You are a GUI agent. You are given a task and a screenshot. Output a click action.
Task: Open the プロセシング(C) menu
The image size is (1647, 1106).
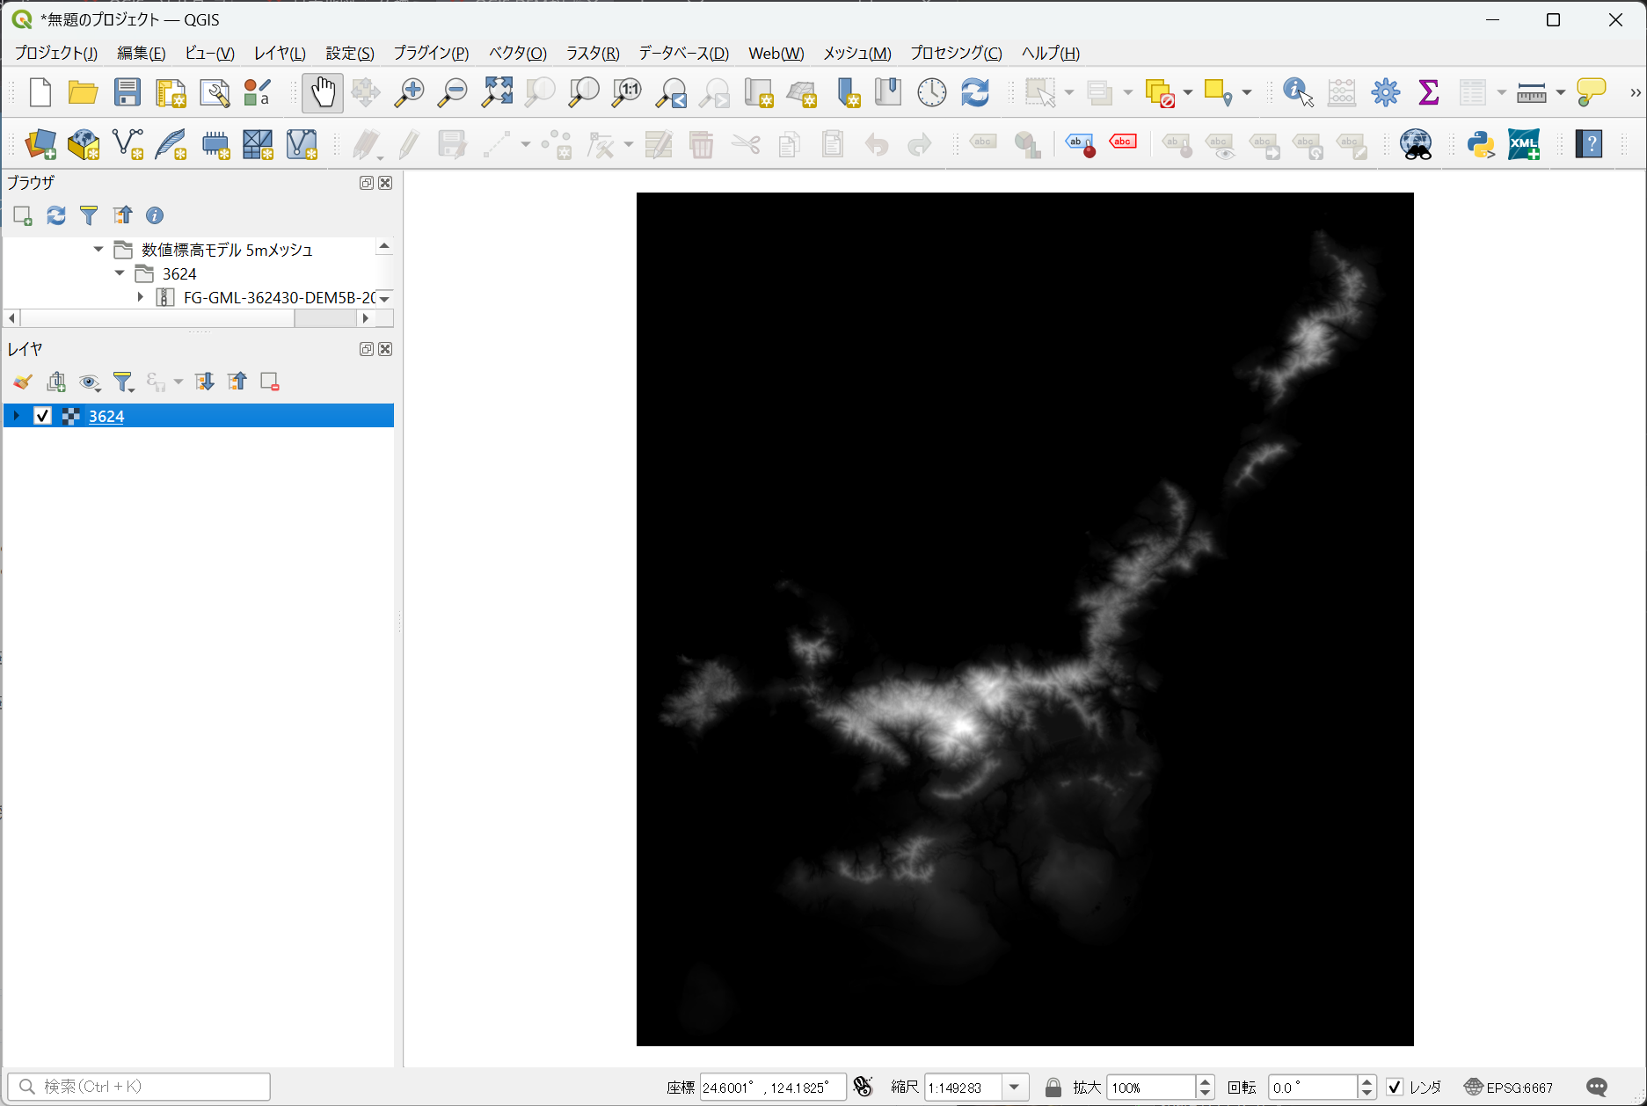955,54
